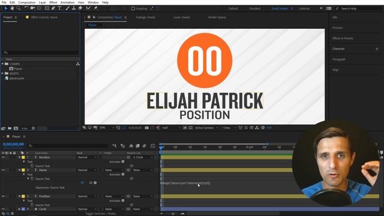Hide the Name layer with eye icon

(3, 170)
